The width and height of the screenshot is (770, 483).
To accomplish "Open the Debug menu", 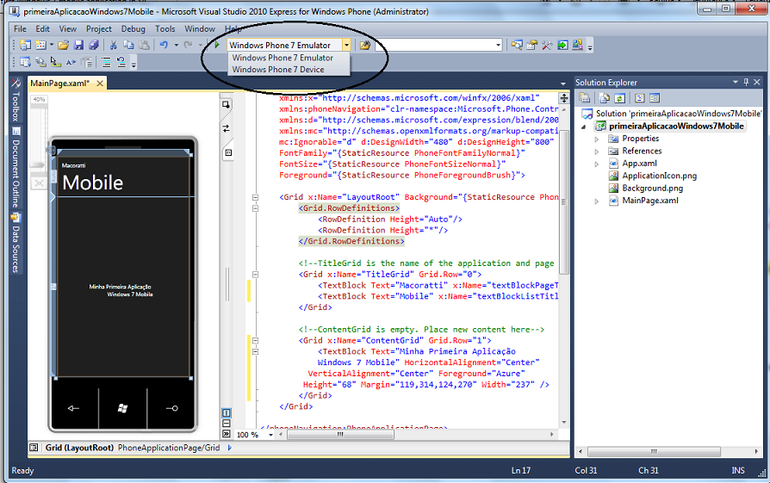I will 134,29.
